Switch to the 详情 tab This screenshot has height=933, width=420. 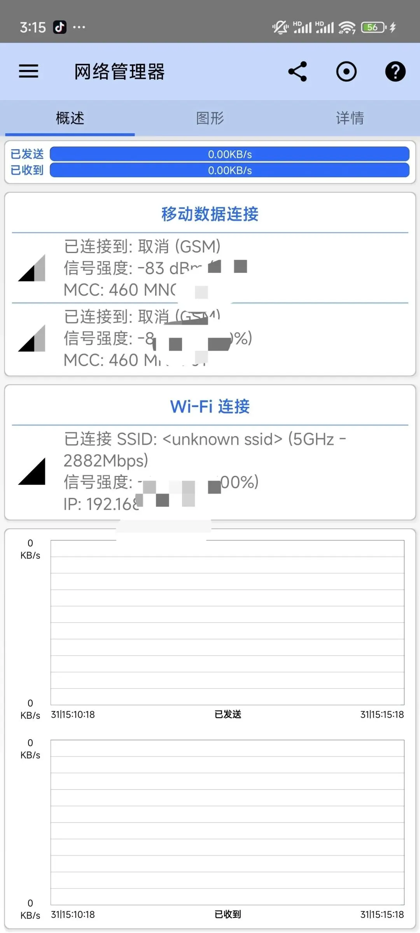350,118
